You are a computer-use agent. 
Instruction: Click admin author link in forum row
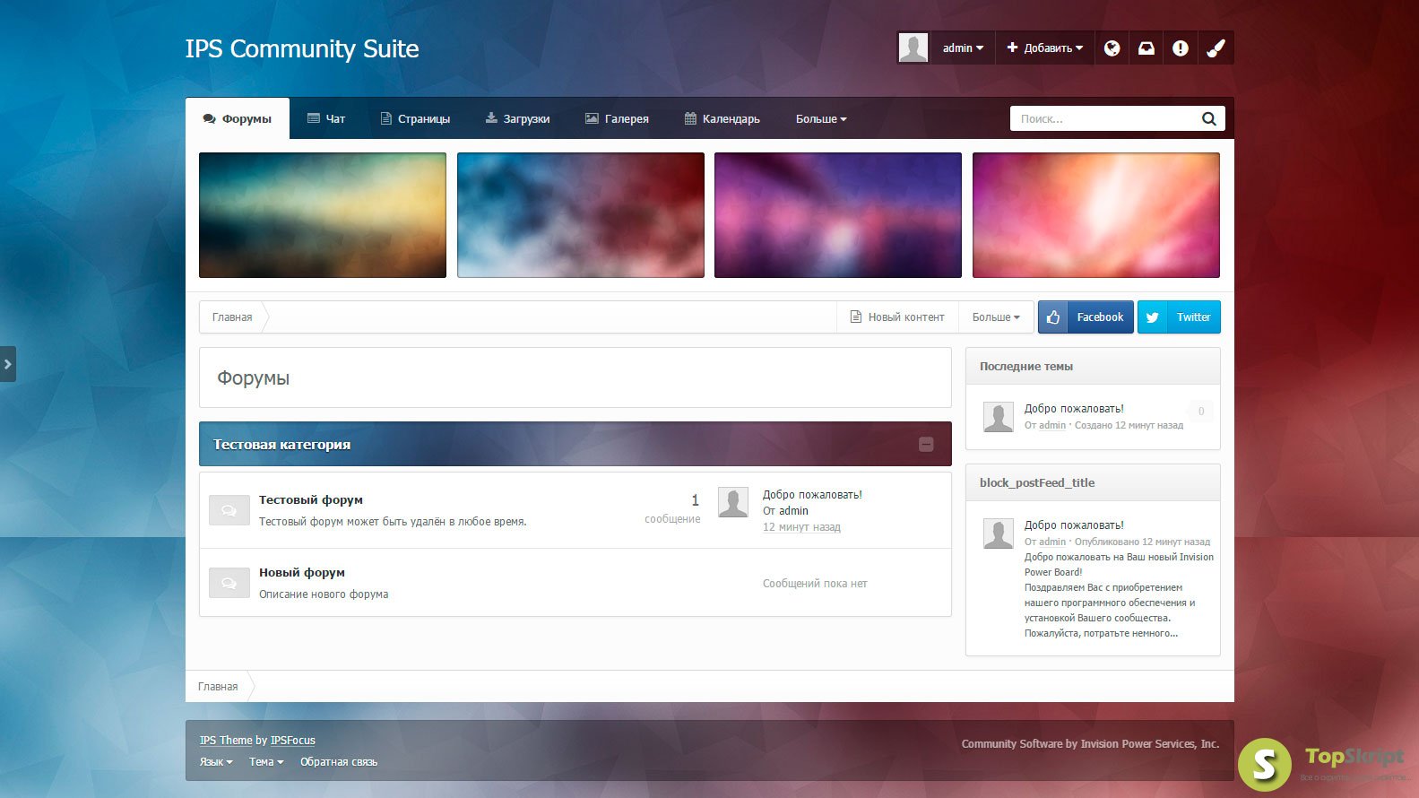coord(793,511)
